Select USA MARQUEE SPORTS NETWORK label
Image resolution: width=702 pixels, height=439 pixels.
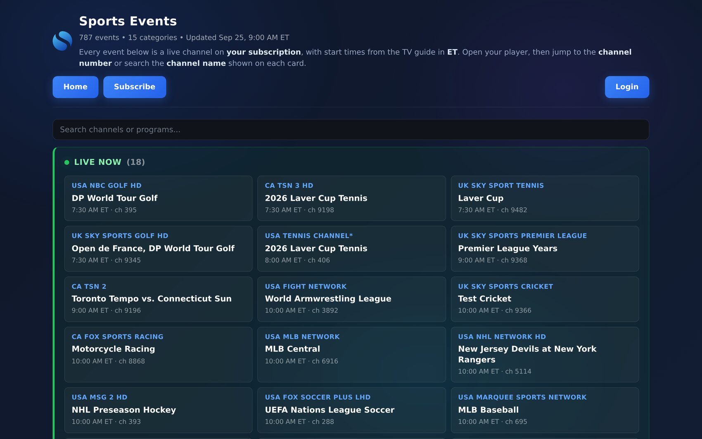pos(522,397)
